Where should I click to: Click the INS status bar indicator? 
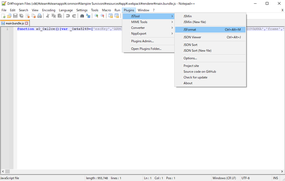275,178
